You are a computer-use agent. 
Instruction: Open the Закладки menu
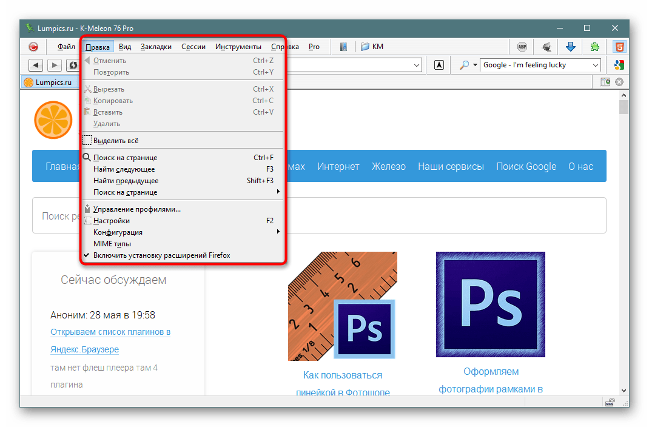tap(156, 47)
